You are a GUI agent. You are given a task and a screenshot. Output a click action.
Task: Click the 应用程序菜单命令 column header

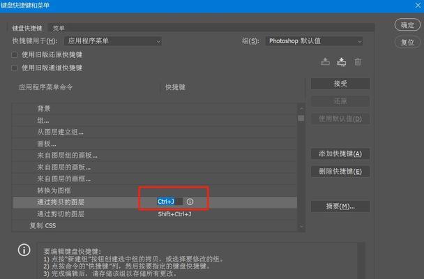click(x=46, y=87)
